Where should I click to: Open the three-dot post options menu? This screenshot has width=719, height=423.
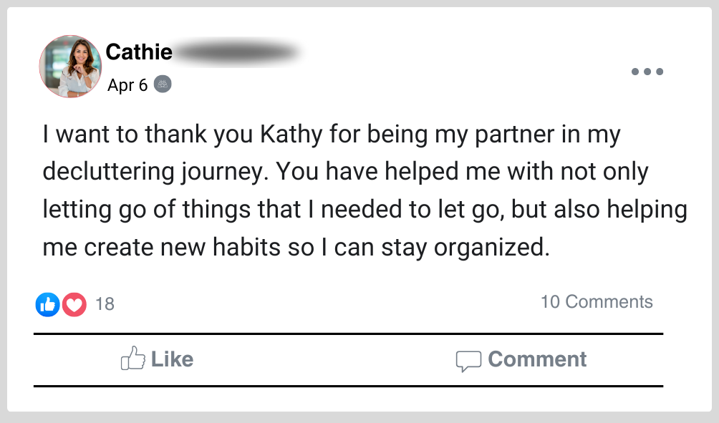click(x=647, y=72)
